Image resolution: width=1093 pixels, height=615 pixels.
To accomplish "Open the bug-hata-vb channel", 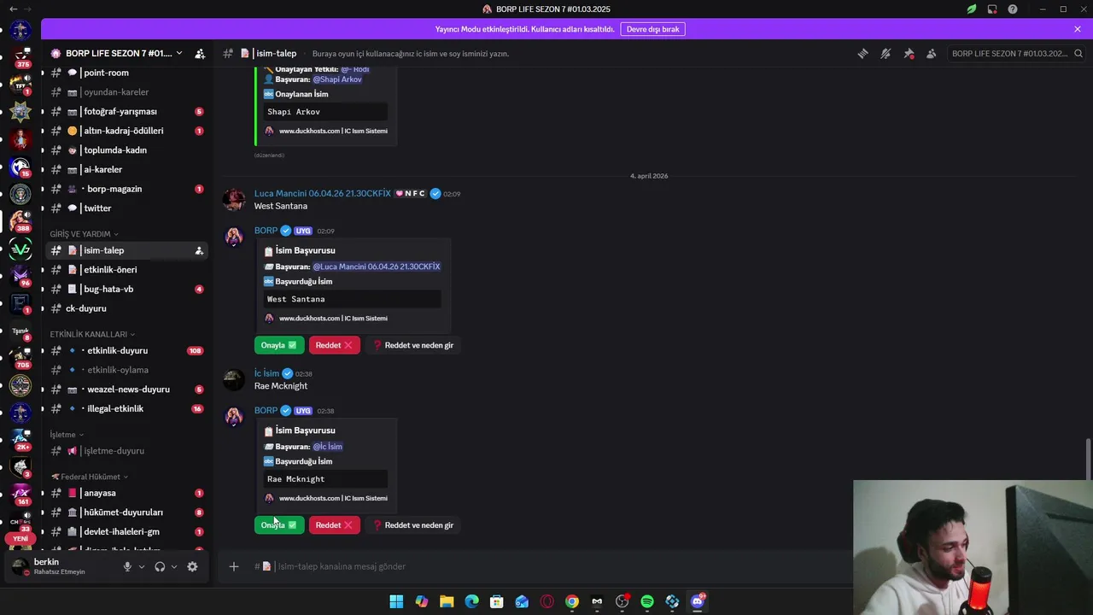I will 126,289.
